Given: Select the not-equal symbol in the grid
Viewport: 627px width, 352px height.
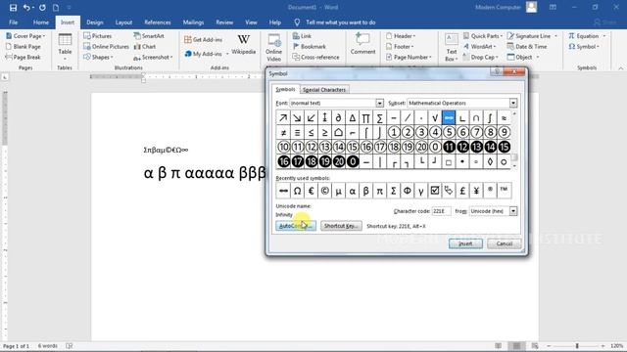Looking at the screenshot, I should tap(283, 133).
